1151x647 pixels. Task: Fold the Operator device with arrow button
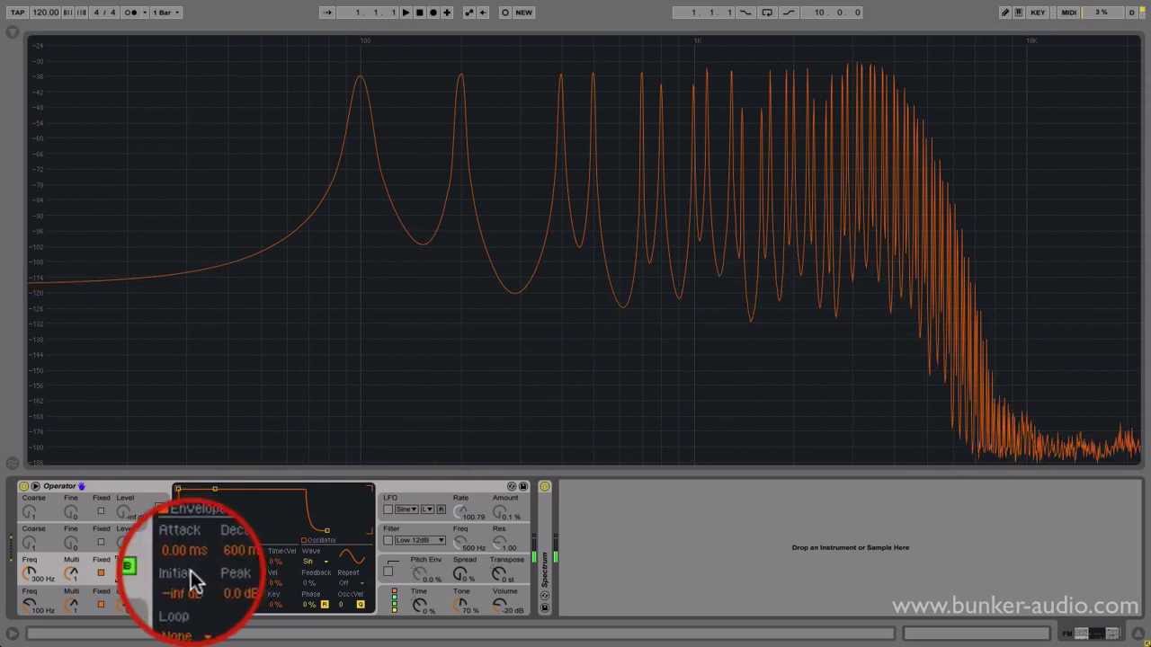coord(35,486)
